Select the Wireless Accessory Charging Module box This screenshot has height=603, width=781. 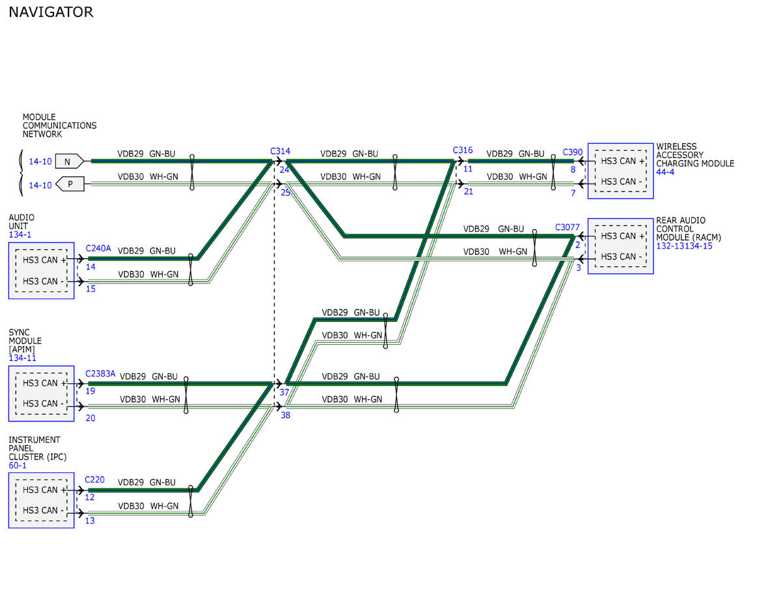[x=620, y=170]
